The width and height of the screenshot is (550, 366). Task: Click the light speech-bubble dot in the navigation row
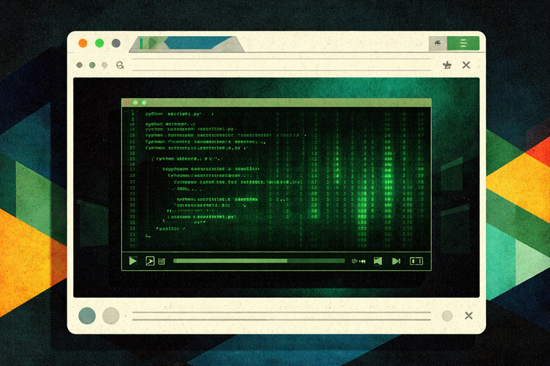point(105,65)
